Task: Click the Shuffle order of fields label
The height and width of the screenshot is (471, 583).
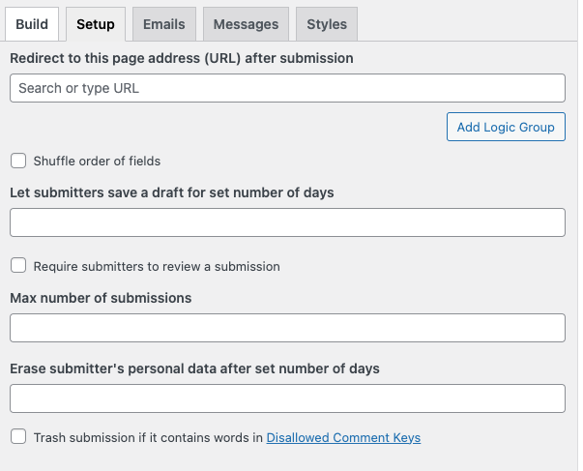Action: (x=97, y=162)
